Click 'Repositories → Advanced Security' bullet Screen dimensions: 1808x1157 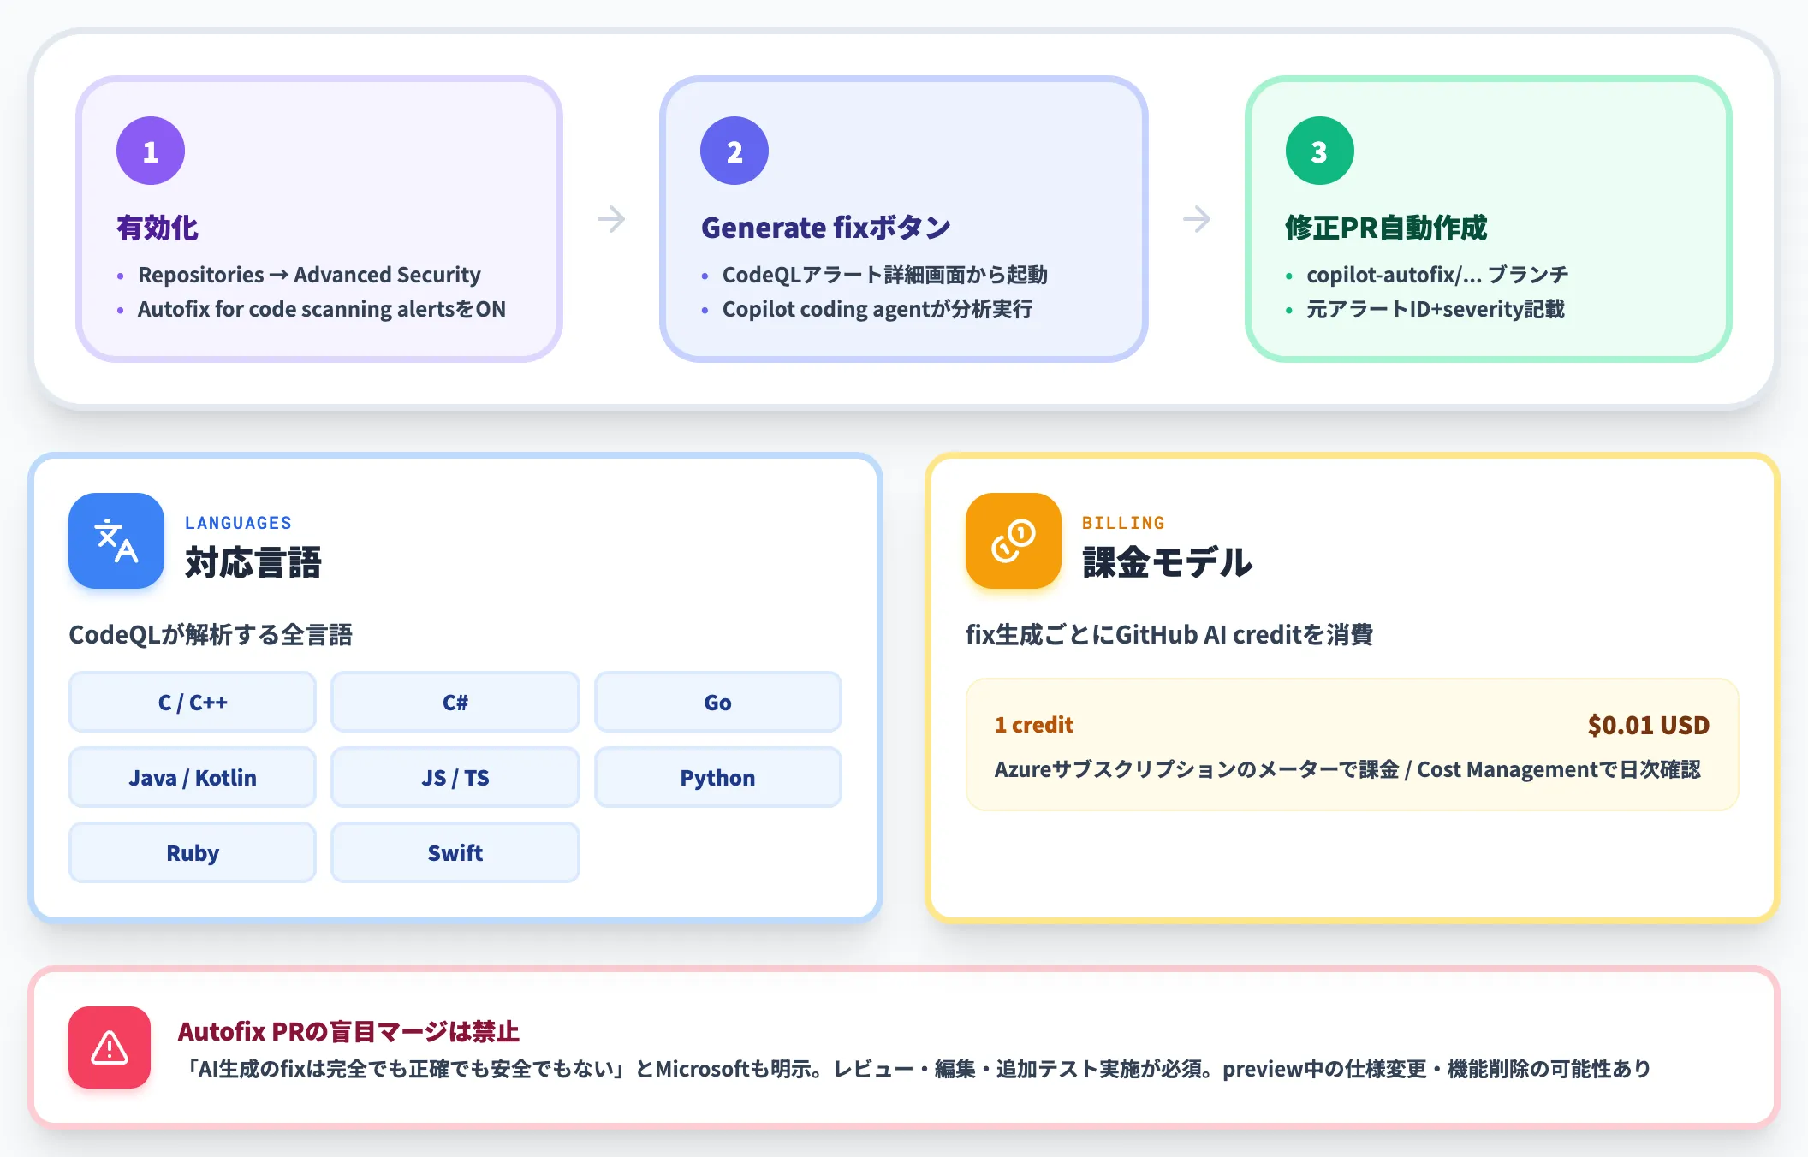click(x=309, y=275)
